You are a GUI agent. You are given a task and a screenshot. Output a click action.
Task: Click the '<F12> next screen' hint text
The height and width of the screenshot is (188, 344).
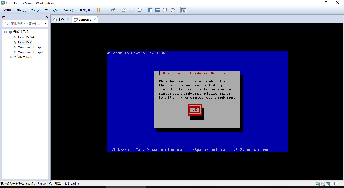point(253,150)
